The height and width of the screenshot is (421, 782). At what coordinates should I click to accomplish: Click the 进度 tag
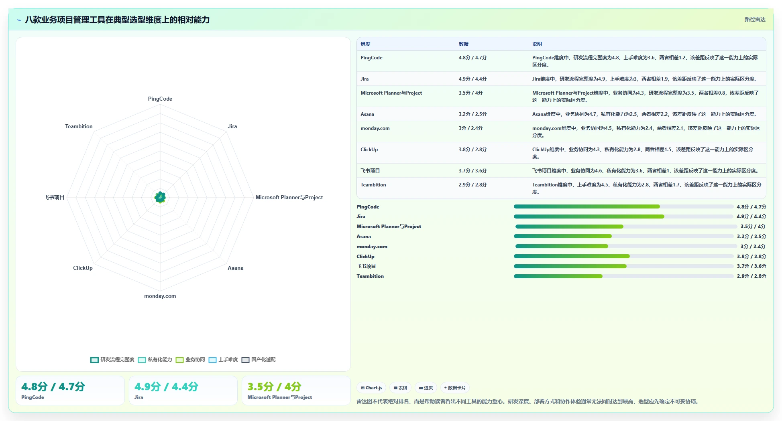coord(426,388)
